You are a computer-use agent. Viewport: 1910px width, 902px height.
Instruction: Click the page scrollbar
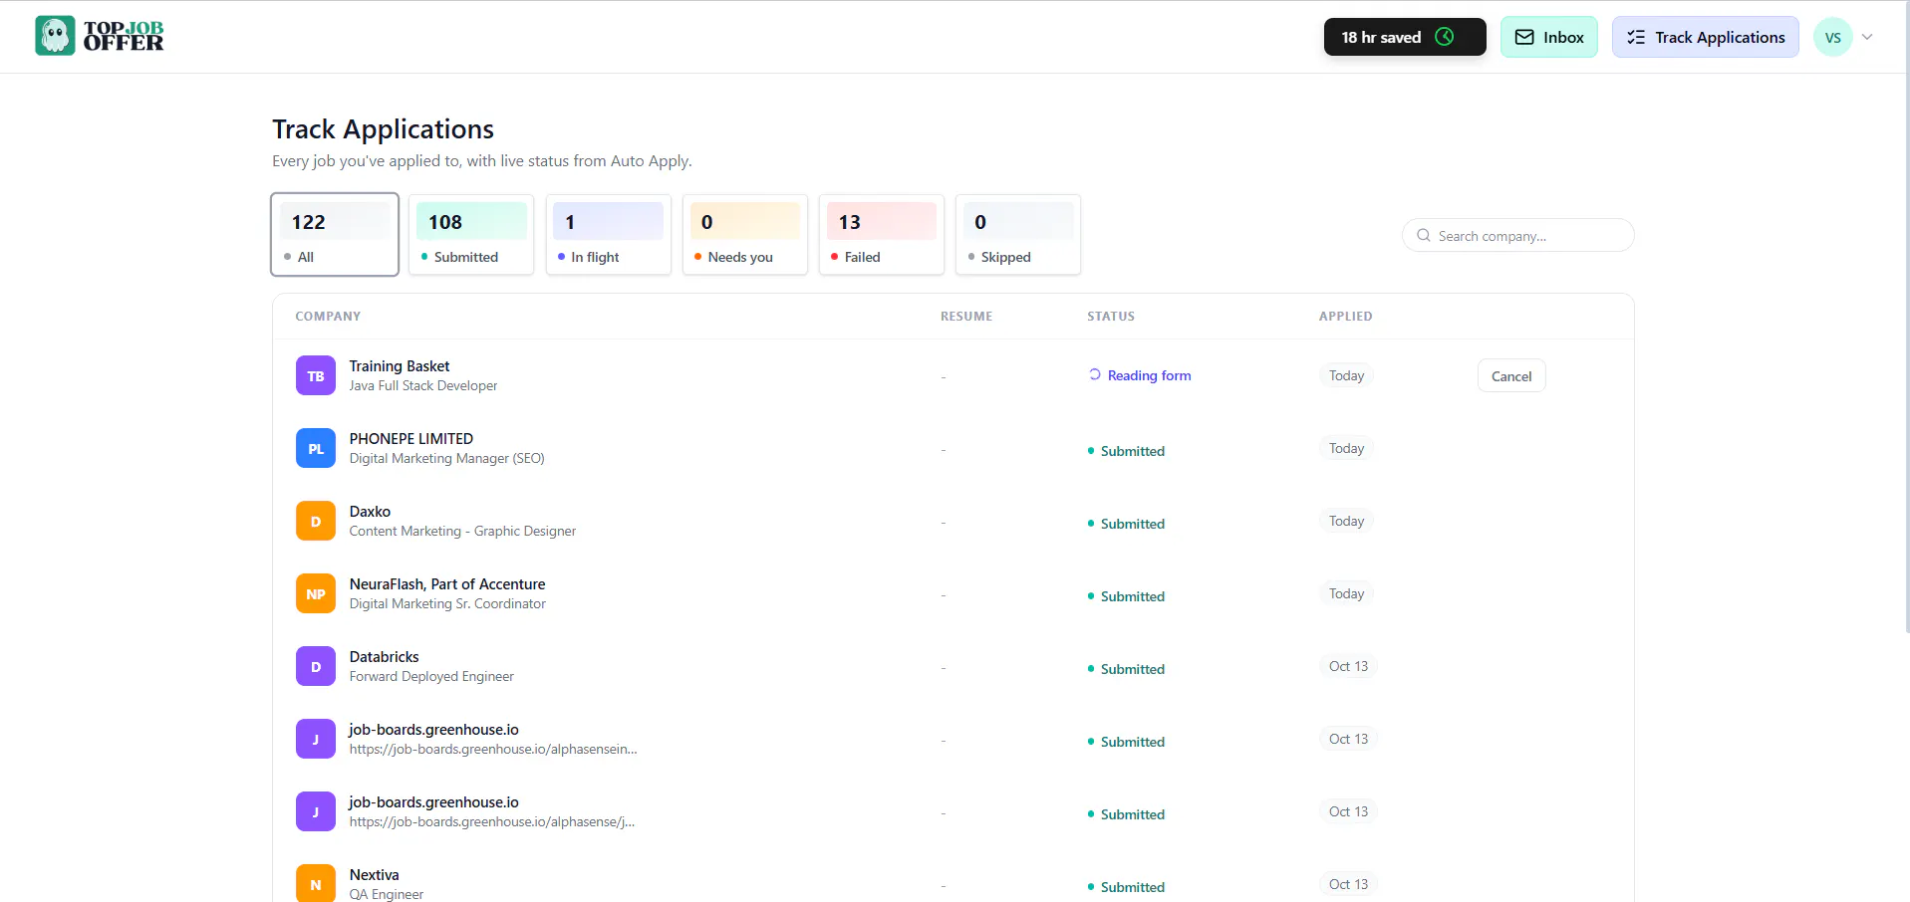1906,319
